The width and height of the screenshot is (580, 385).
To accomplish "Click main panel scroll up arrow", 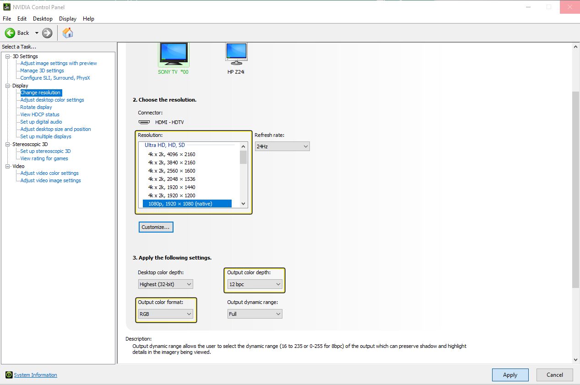I will pos(576,47).
